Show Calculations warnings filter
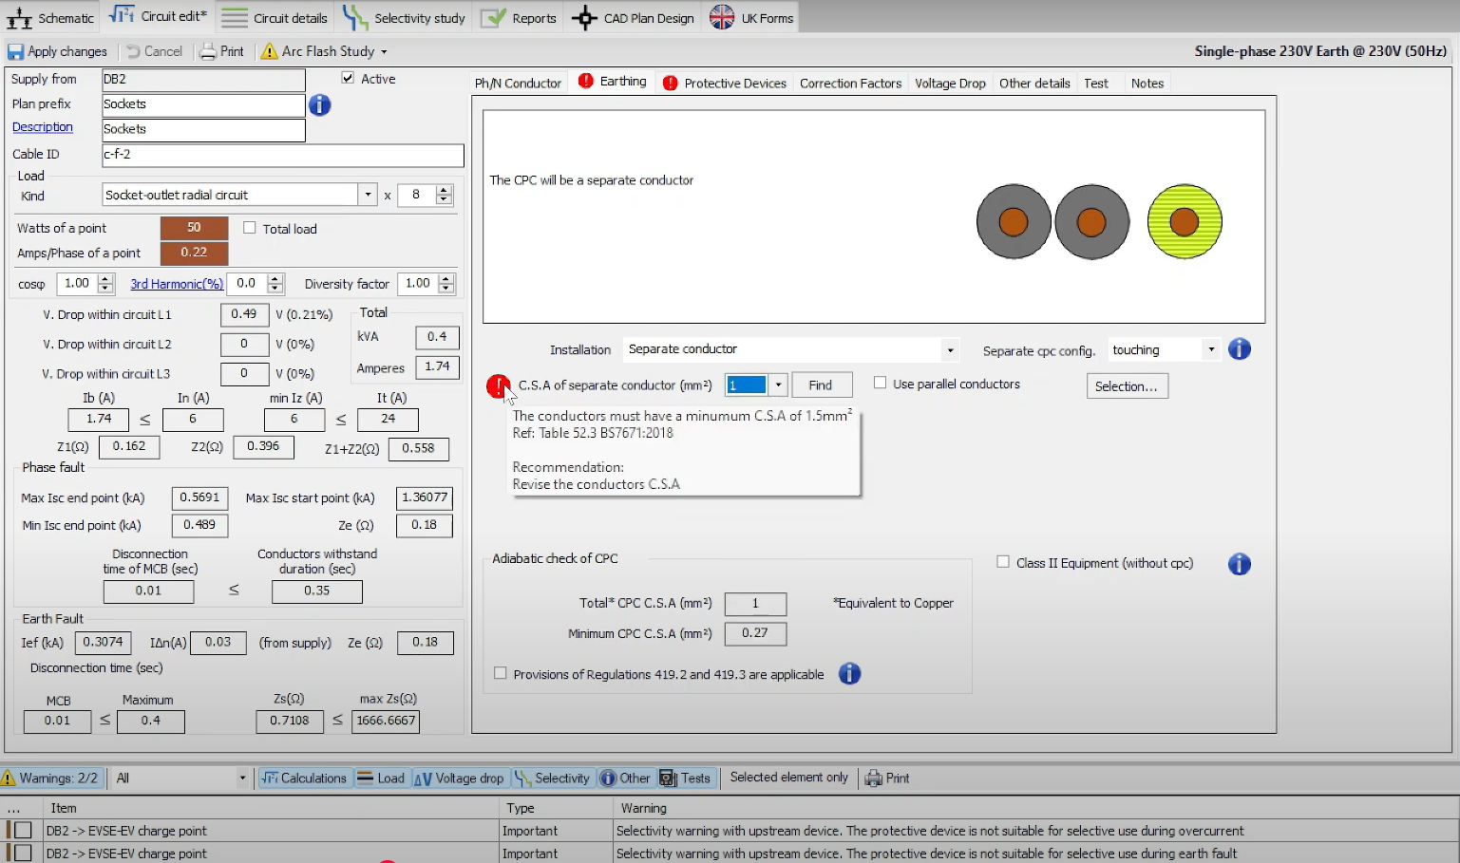 pos(304,778)
